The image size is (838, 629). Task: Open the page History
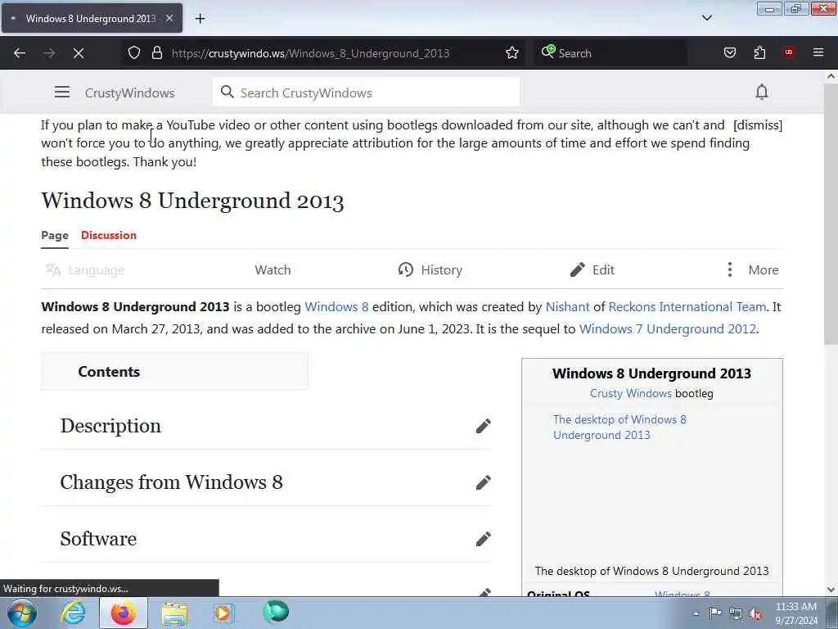click(430, 270)
